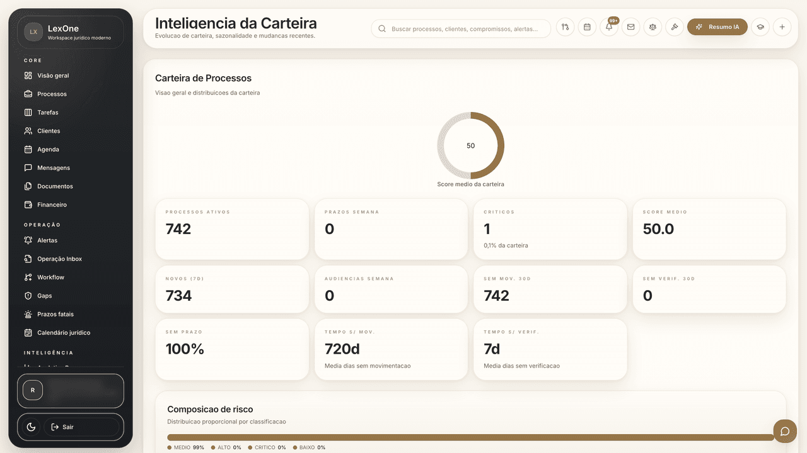Click the gavel icon in the toolbar
The height and width of the screenshot is (453, 807).
click(x=675, y=27)
